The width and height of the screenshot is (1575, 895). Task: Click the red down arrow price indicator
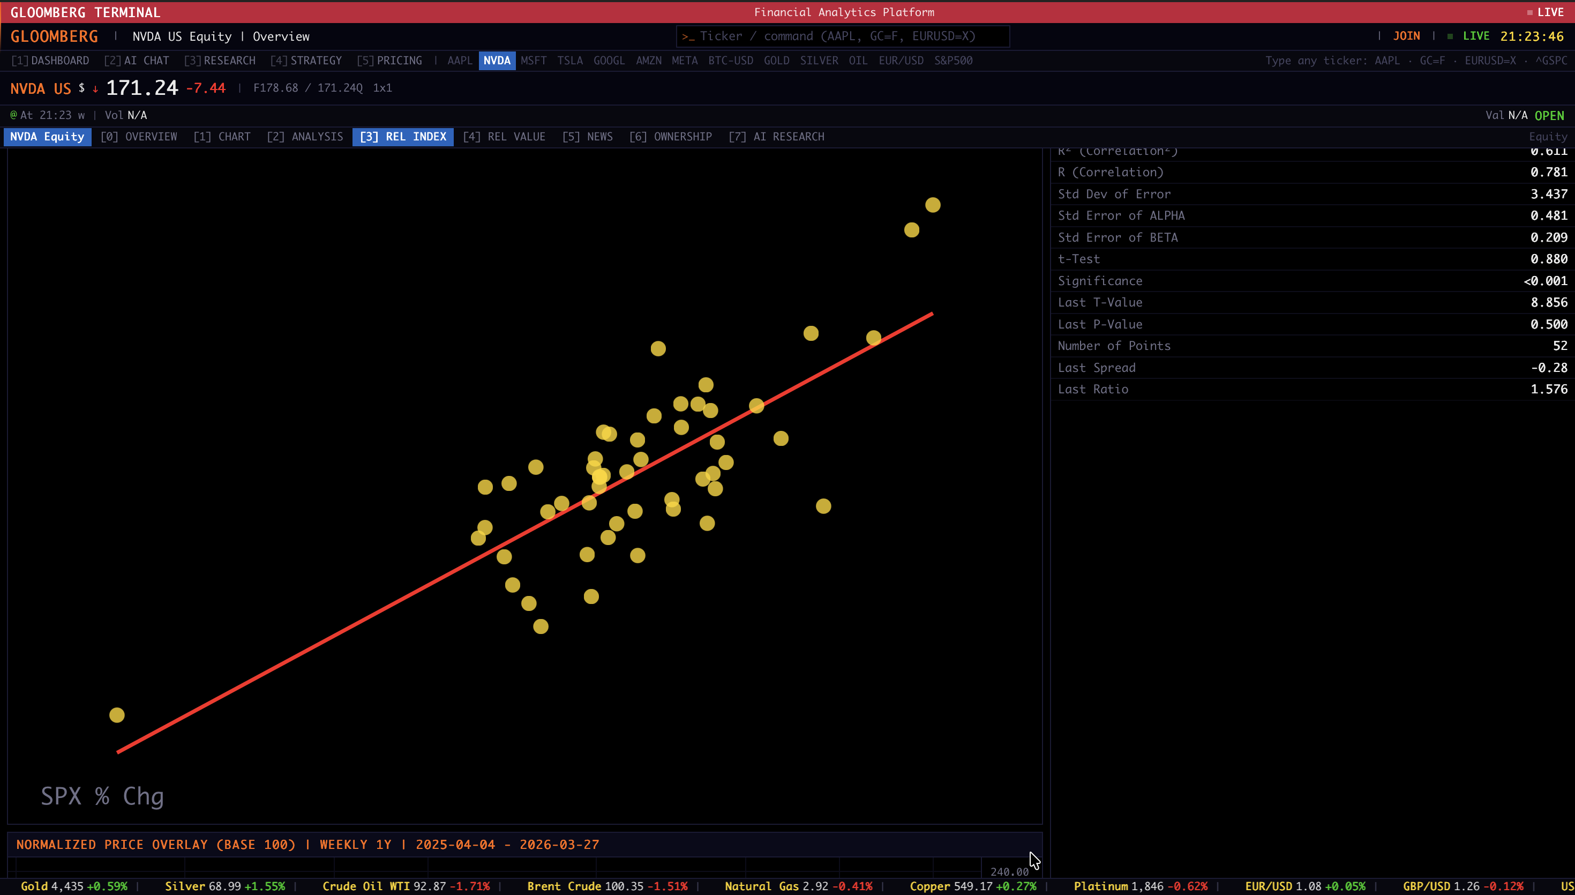95,88
